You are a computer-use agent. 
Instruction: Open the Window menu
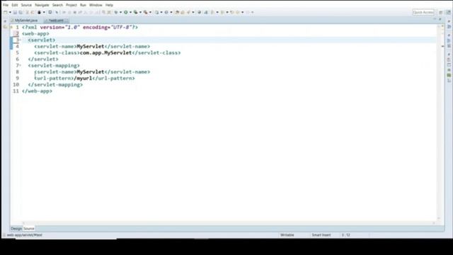96,5
